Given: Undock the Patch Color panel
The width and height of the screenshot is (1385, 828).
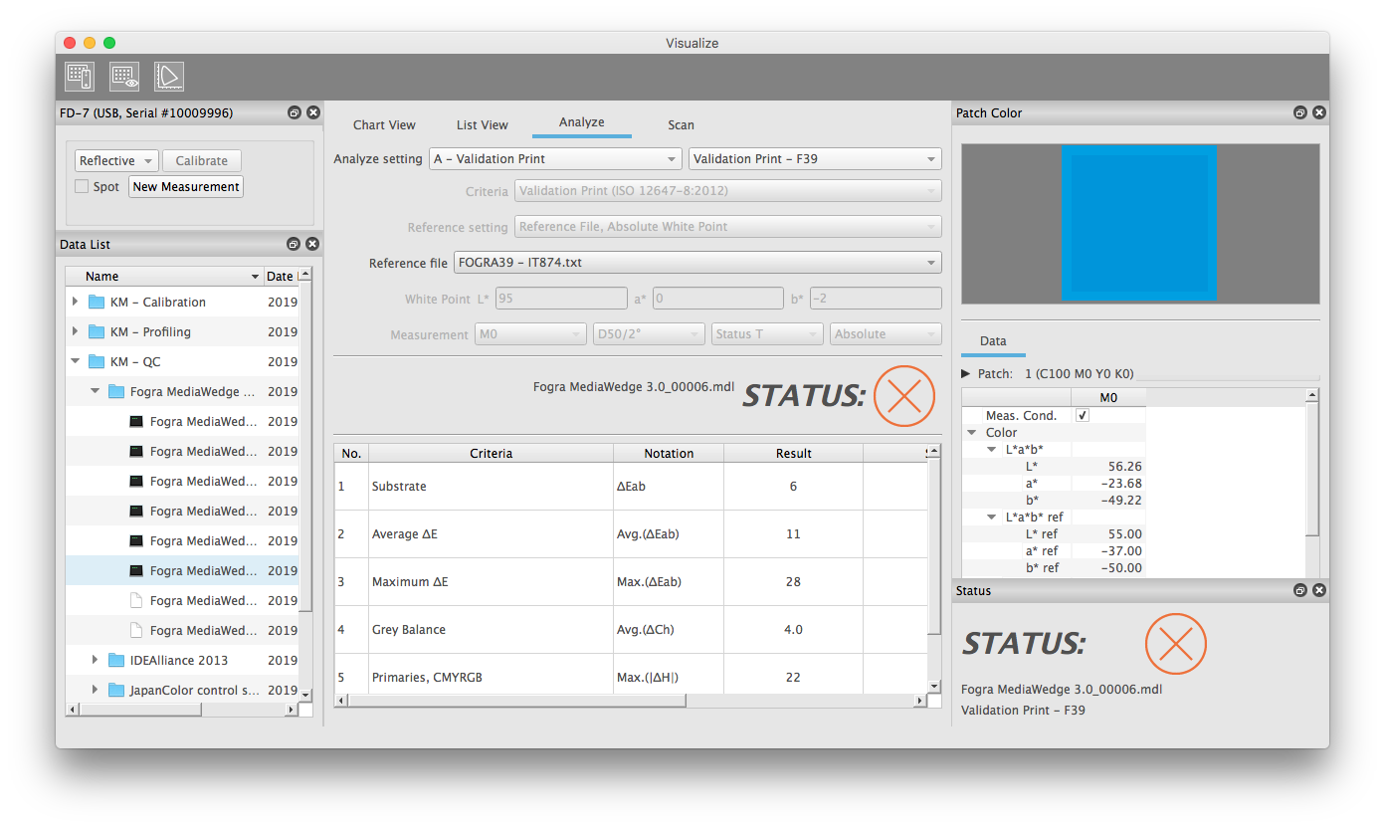Looking at the screenshot, I should 1299,113.
